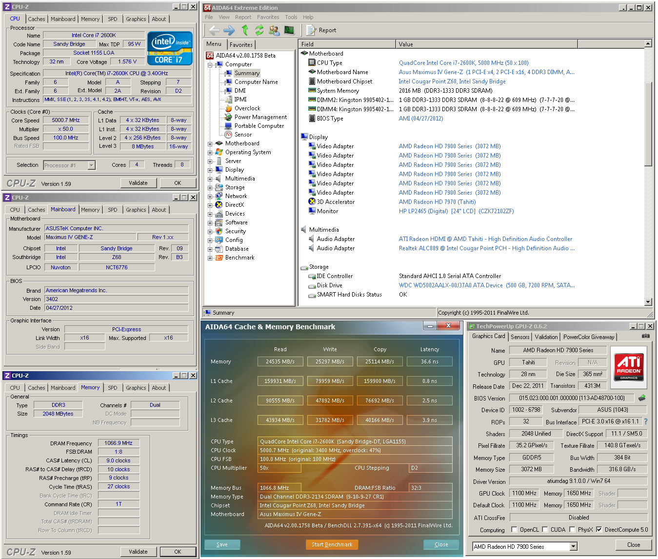Open the hardware monitor icon in AIDA64 toolbar
658x559 pixels.
point(289,30)
